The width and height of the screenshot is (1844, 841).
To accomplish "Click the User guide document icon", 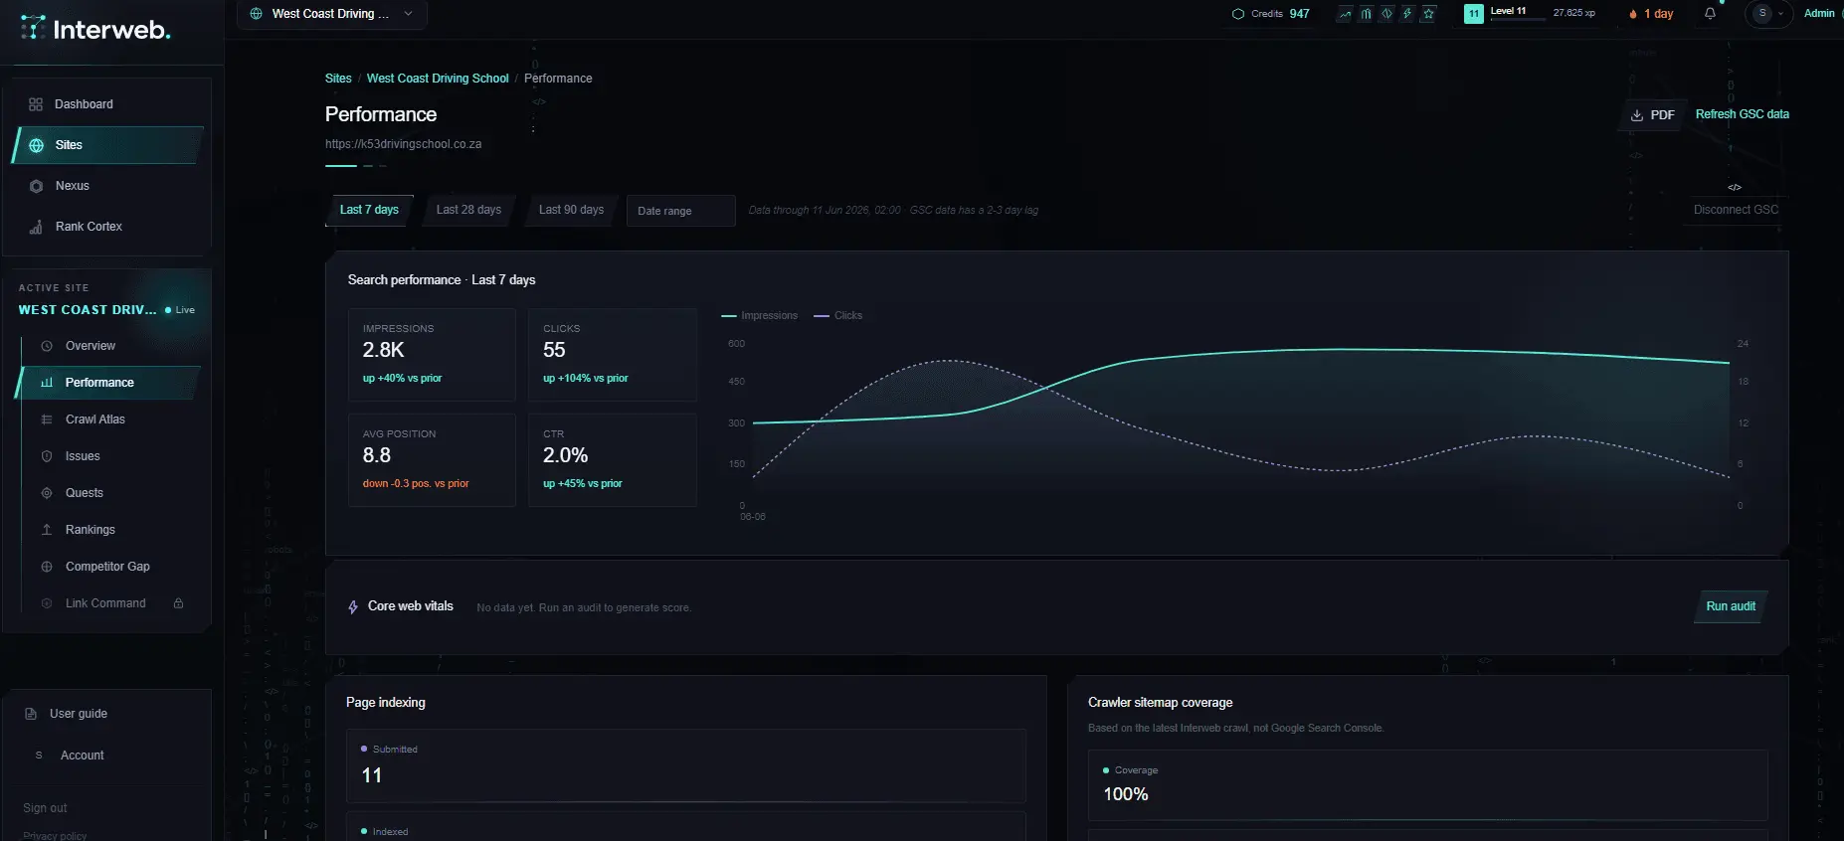I will click(x=31, y=714).
